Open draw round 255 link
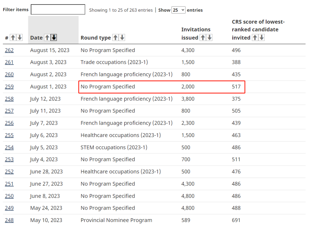Image resolution: width=309 pixels, height=226 pixels. [x=9, y=135]
